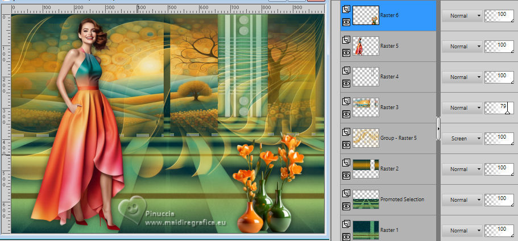
Task: Open blend mode dropdown for Raster 3
Action: (462, 108)
